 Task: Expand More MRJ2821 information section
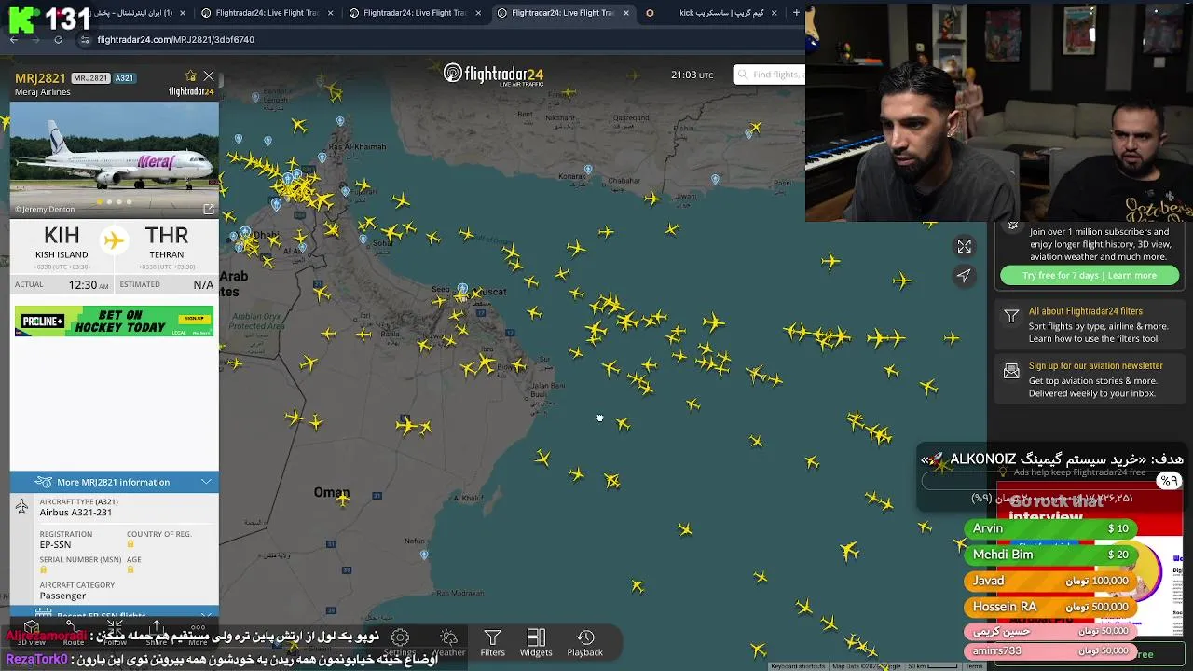coord(114,482)
